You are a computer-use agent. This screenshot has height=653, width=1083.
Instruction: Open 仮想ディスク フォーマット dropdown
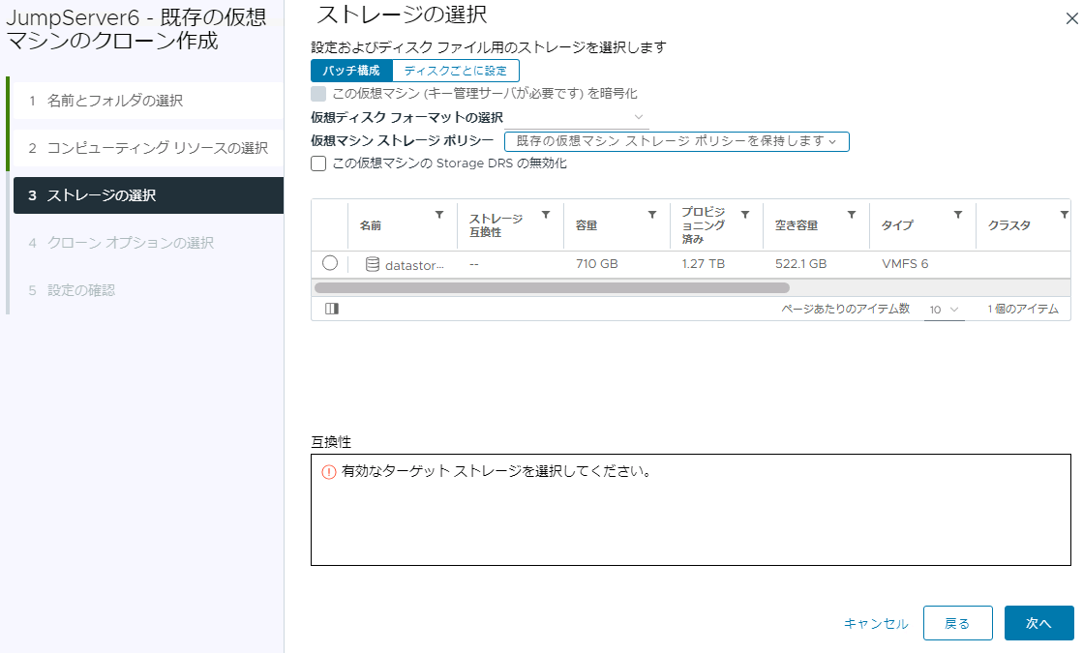click(577, 117)
